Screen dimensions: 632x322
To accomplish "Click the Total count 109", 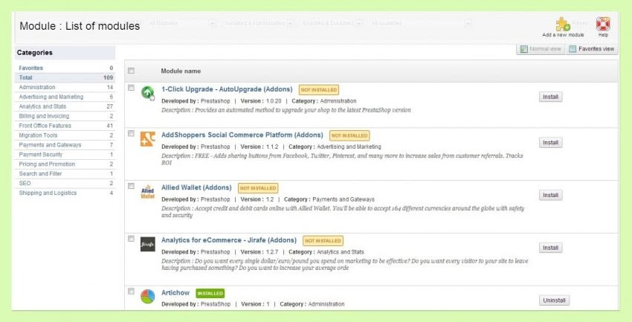I will tap(108, 77).
